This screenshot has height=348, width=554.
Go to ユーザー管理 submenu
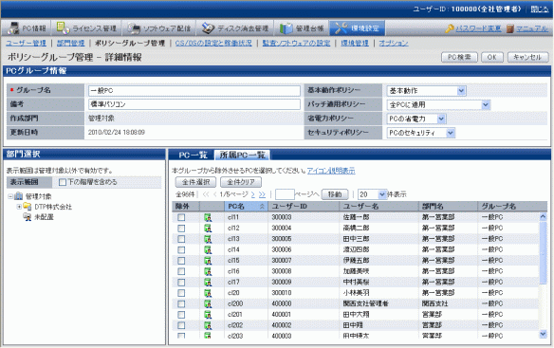27,43
